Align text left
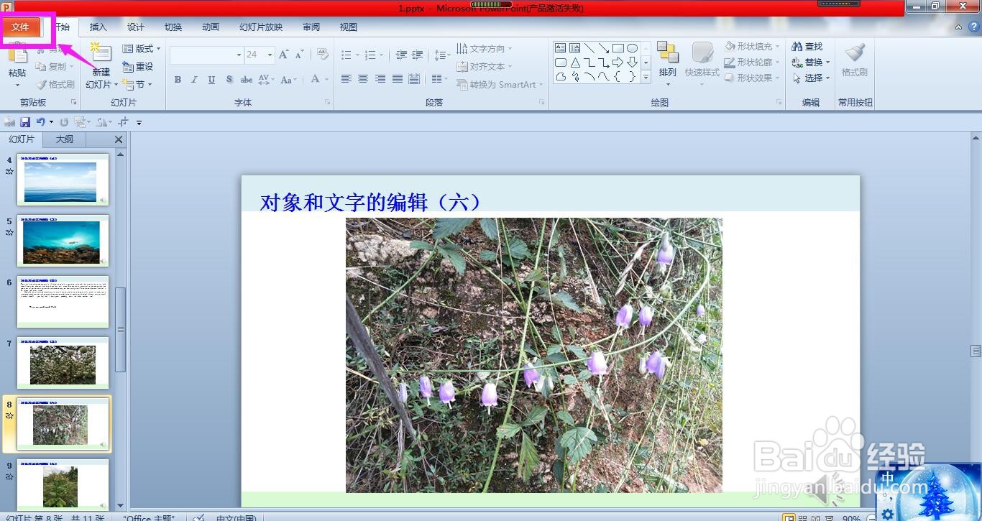This screenshot has width=982, height=521. tap(347, 79)
